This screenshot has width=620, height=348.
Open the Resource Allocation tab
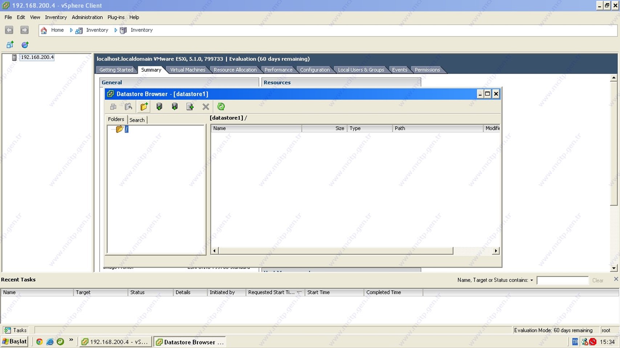click(235, 70)
